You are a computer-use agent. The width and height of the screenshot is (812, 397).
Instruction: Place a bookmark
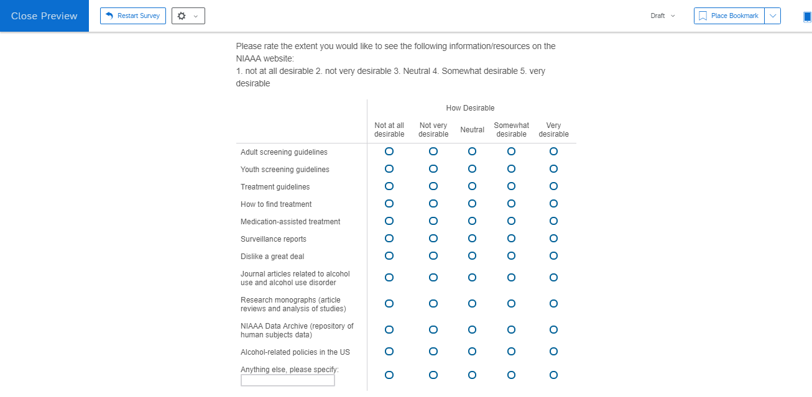tap(729, 16)
